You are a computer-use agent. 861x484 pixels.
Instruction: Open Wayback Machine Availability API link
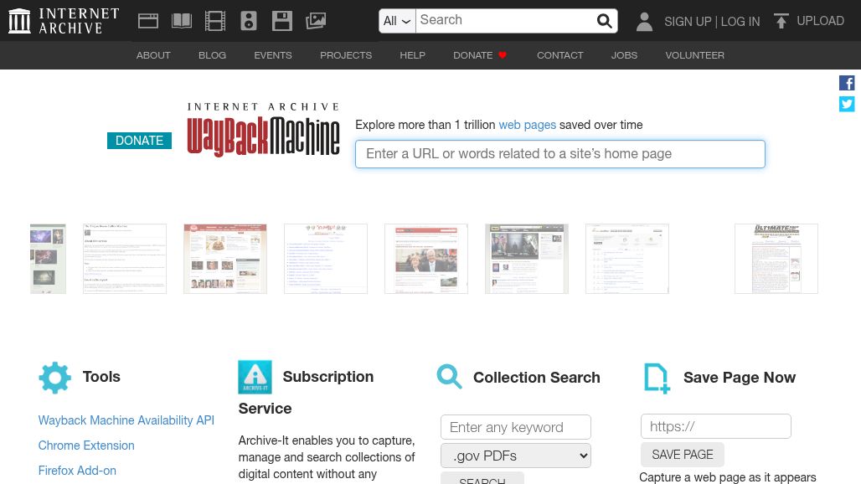[126, 420]
